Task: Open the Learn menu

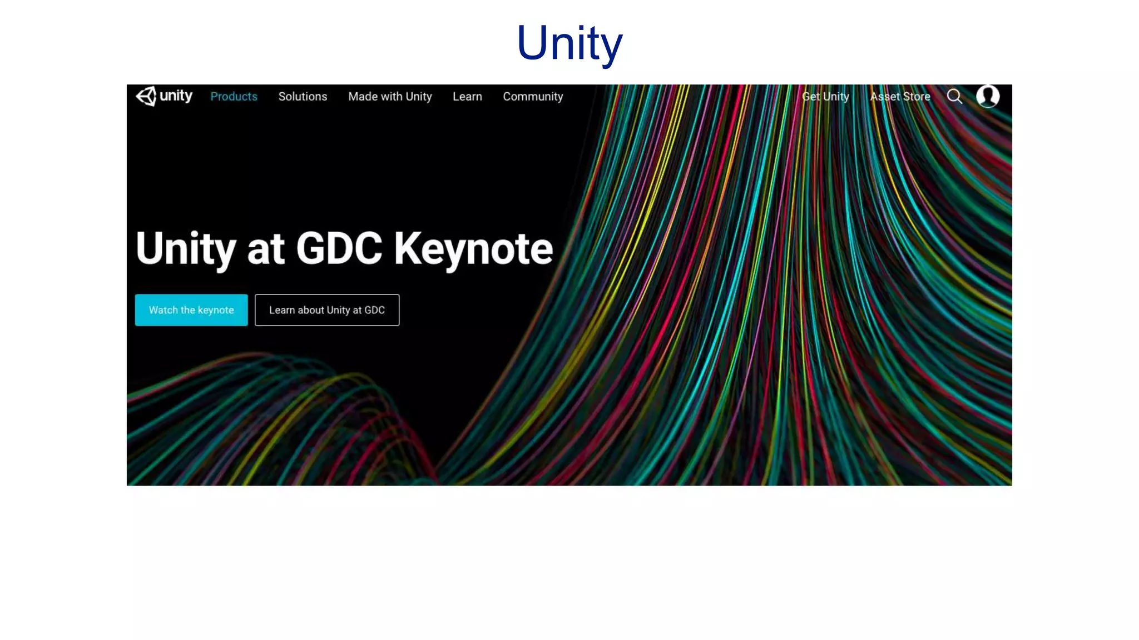Action: [x=467, y=97]
